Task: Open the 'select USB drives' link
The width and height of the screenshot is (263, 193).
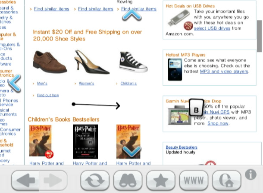Action: pyautogui.click(x=212, y=28)
